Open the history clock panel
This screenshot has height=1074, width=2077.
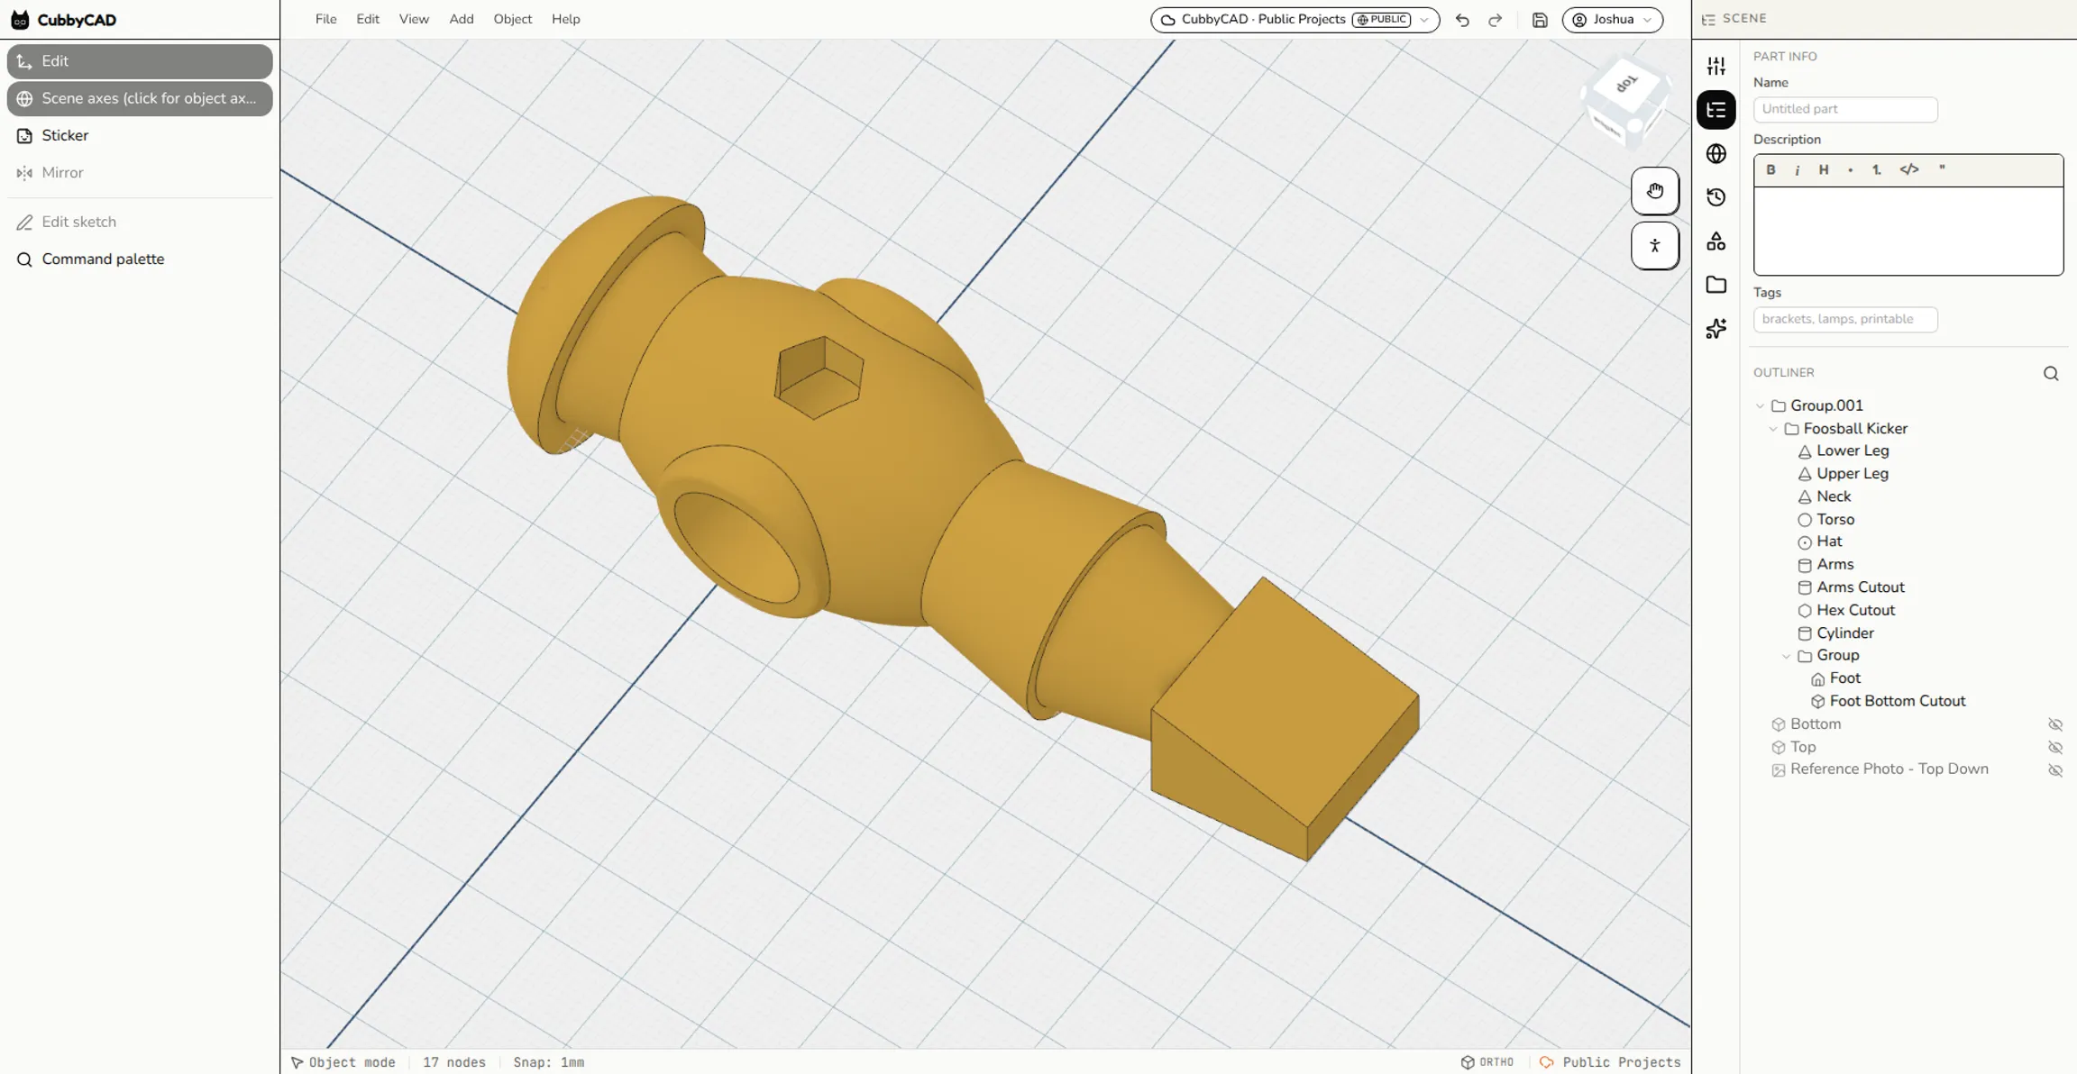[x=1716, y=197]
